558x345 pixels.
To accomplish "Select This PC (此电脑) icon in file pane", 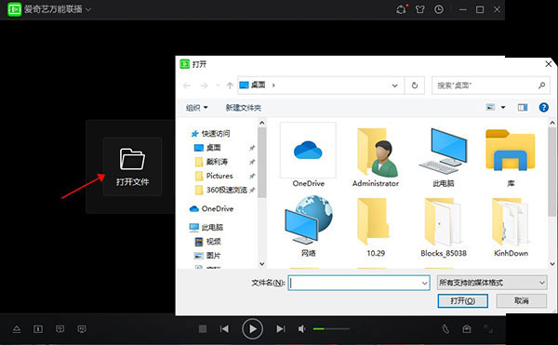I will tap(444, 157).
